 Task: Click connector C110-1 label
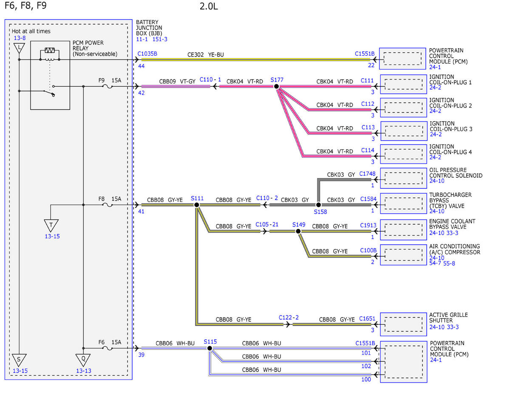coord(210,80)
